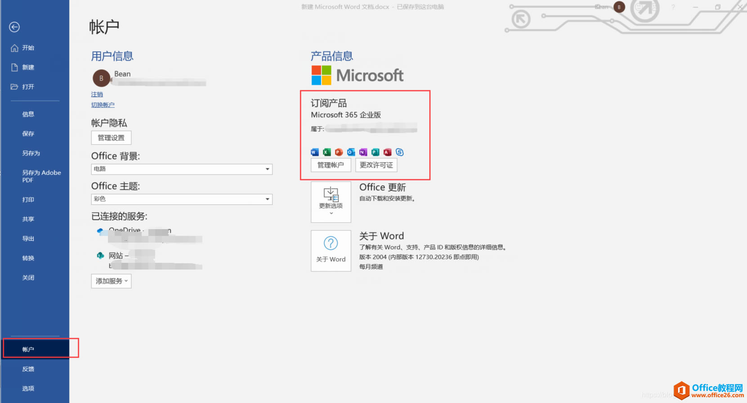Click the Access app icon
Screen dimensions: 747x403
pyautogui.click(x=388, y=152)
